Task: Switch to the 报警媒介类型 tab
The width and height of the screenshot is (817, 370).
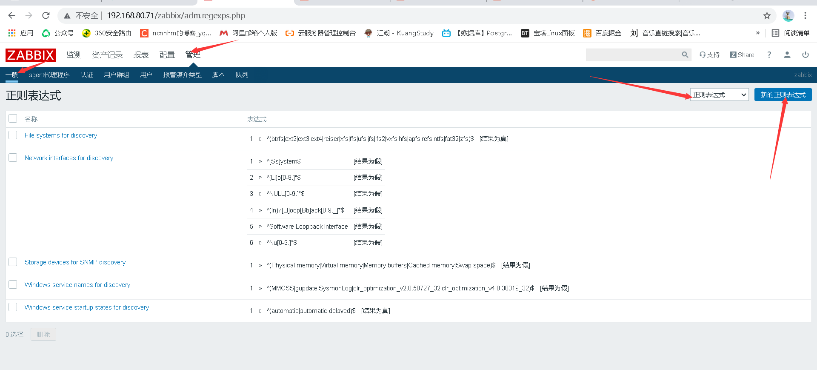Action: [182, 75]
